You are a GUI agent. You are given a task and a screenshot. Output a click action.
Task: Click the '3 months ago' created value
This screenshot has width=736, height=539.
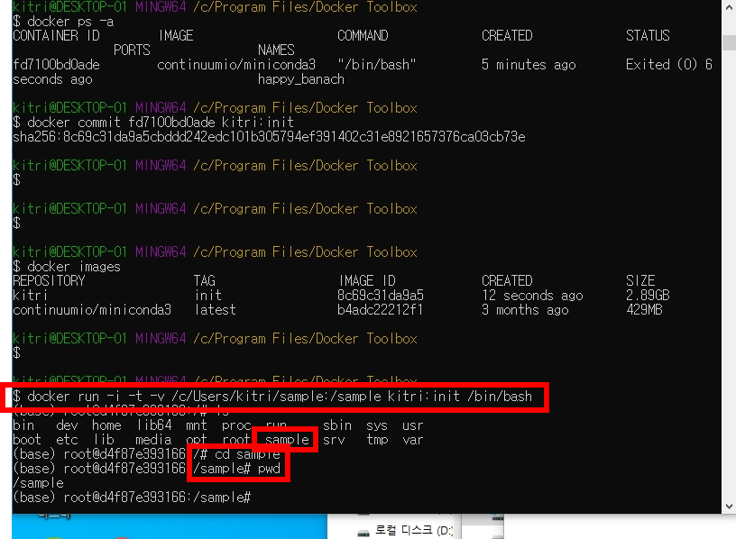coord(525,310)
